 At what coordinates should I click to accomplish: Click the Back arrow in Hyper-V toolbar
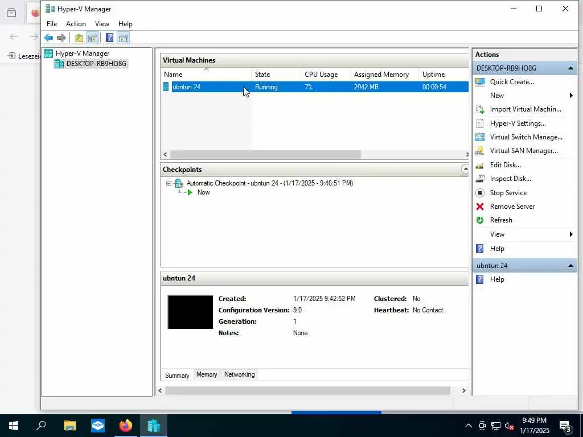click(x=48, y=38)
